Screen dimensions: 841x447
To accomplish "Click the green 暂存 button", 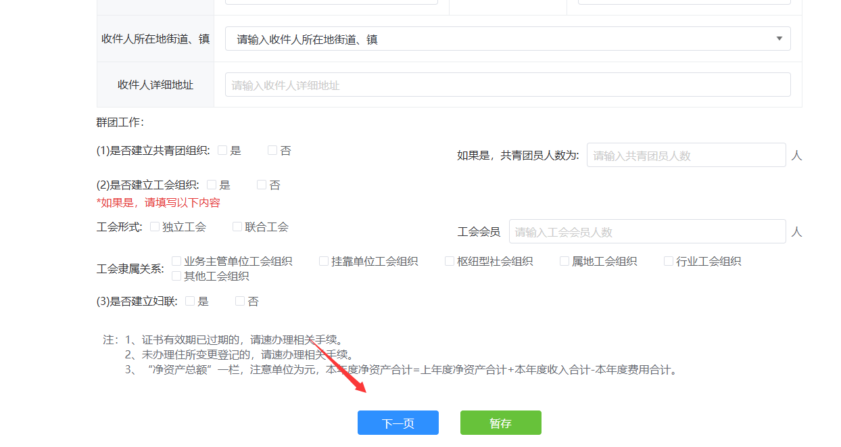I will point(500,423).
